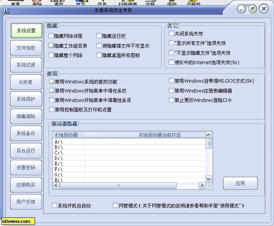Click the drive list vertical scrollbar thumb
The width and height of the screenshot is (274, 226).
tap(209, 143)
